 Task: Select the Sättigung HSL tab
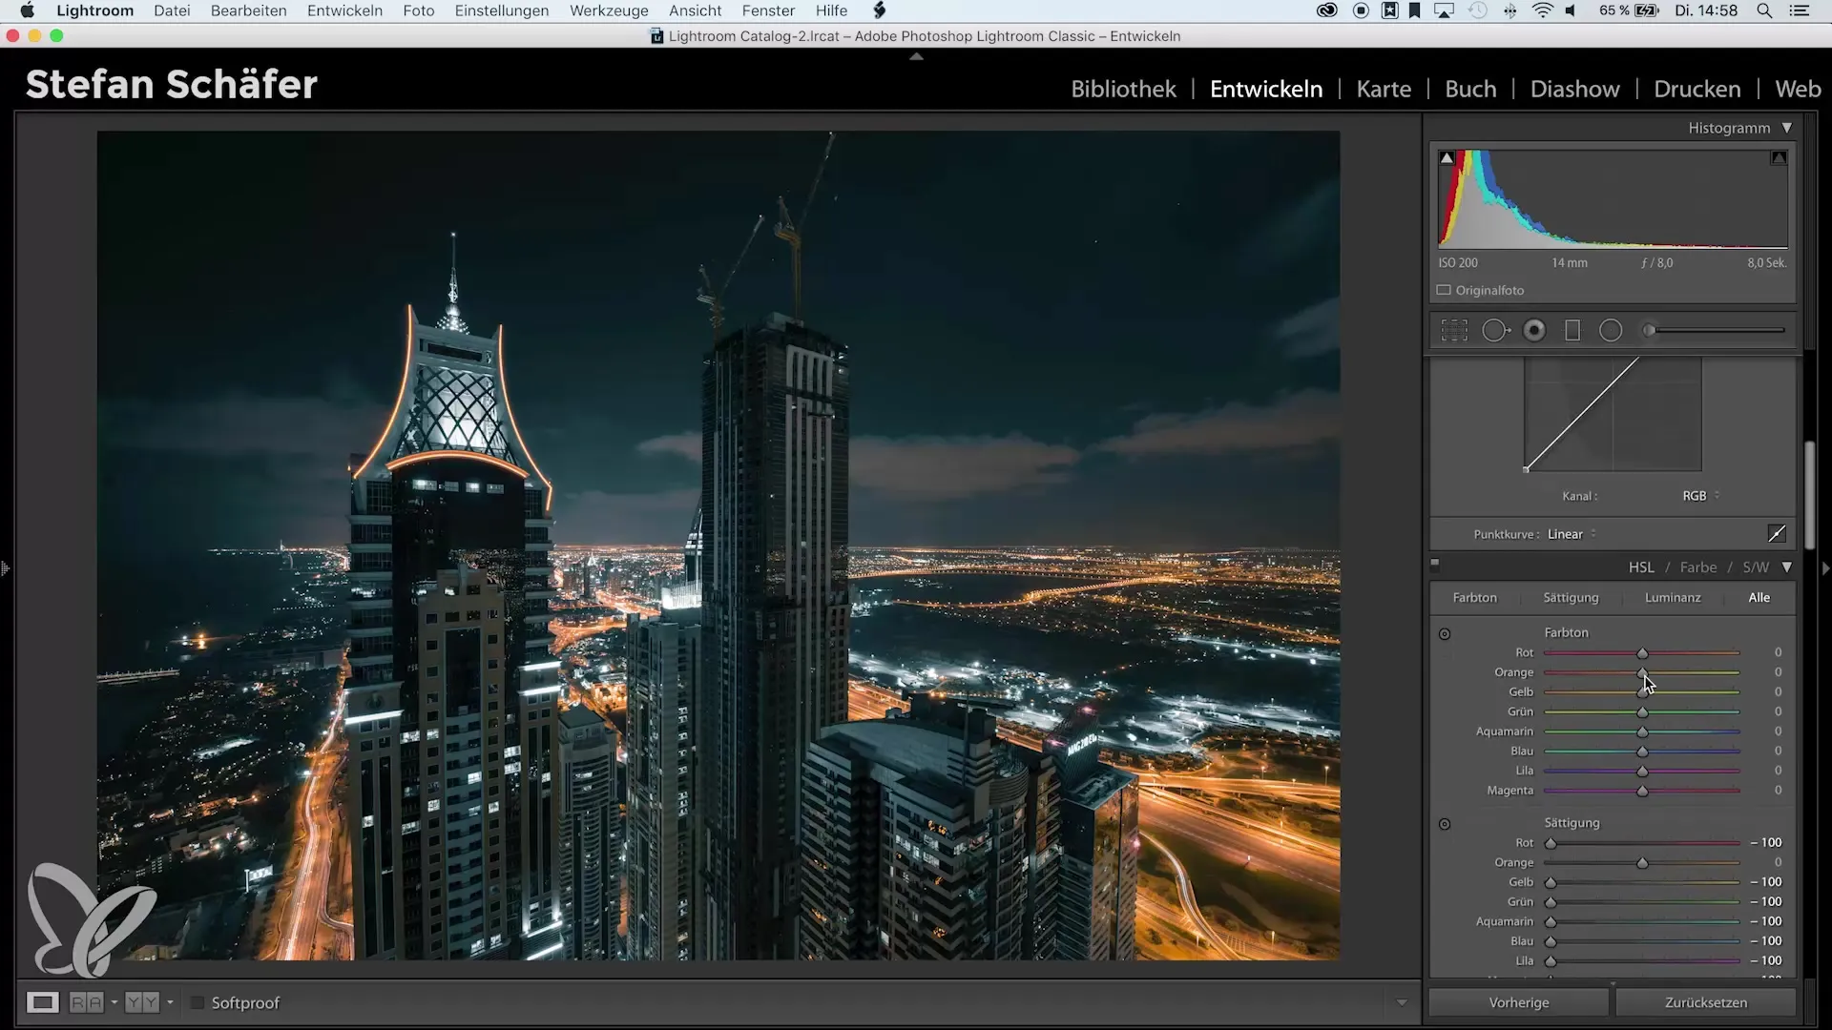[1571, 598]
